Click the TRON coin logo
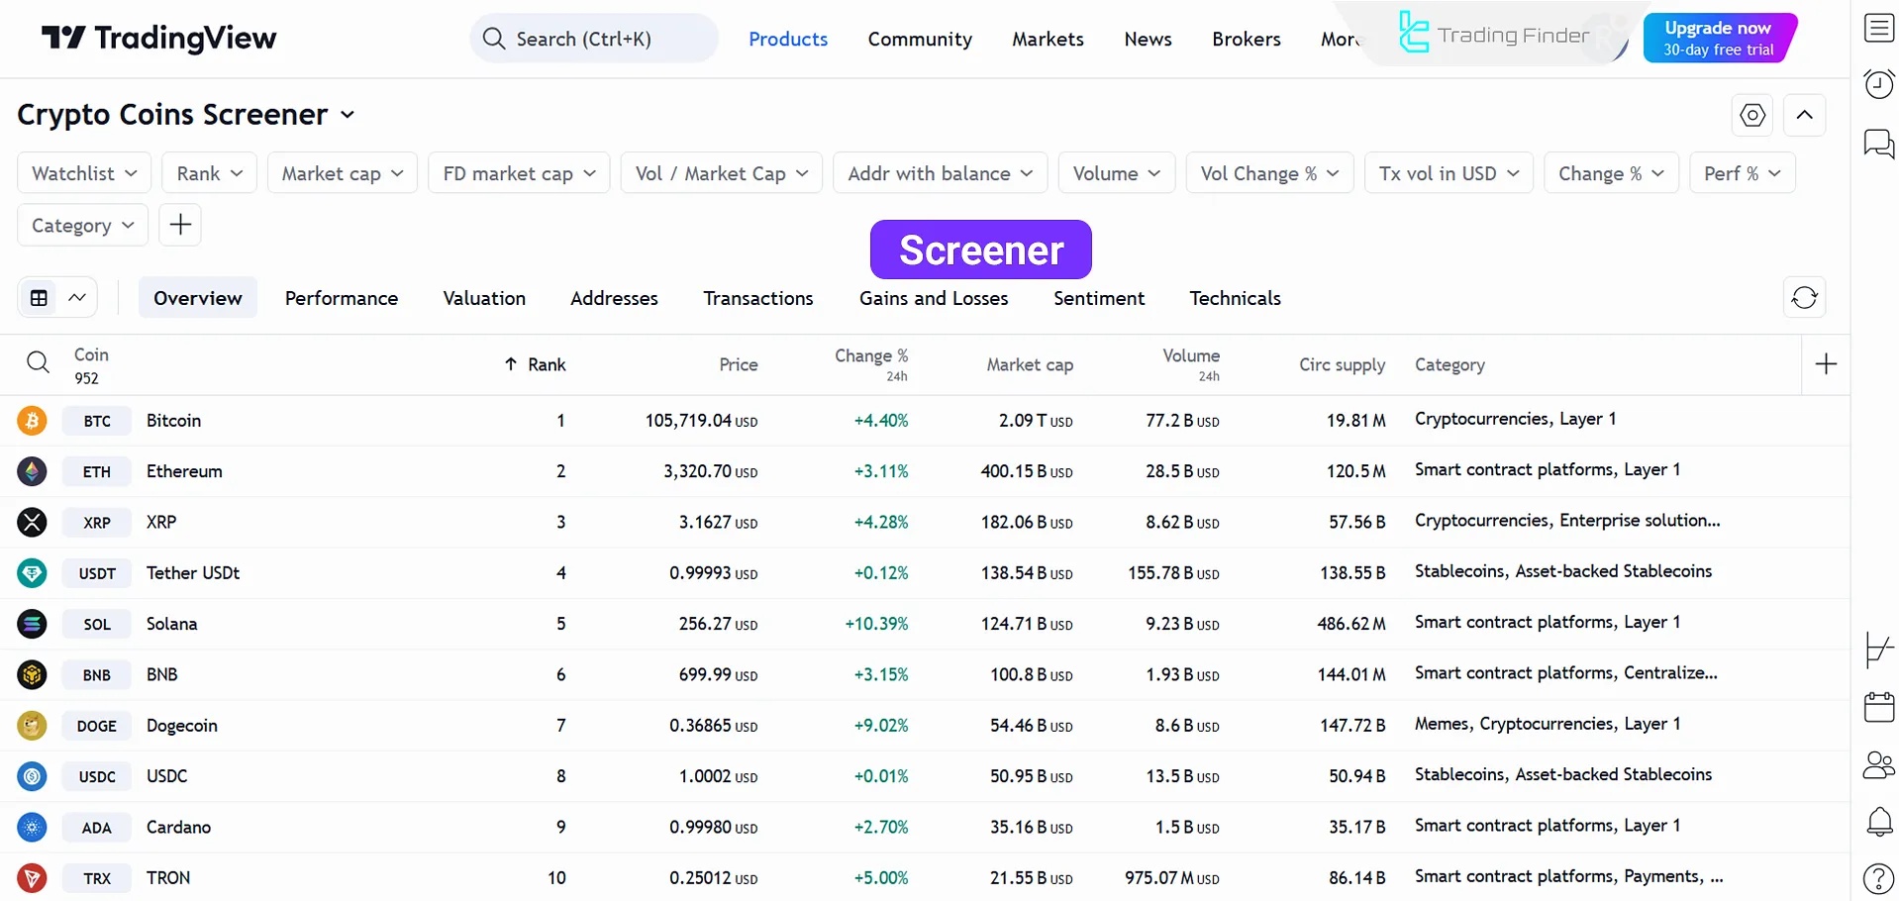This screenshot has width=1899, height=901. pyautogui.click(x=32, y=878)
